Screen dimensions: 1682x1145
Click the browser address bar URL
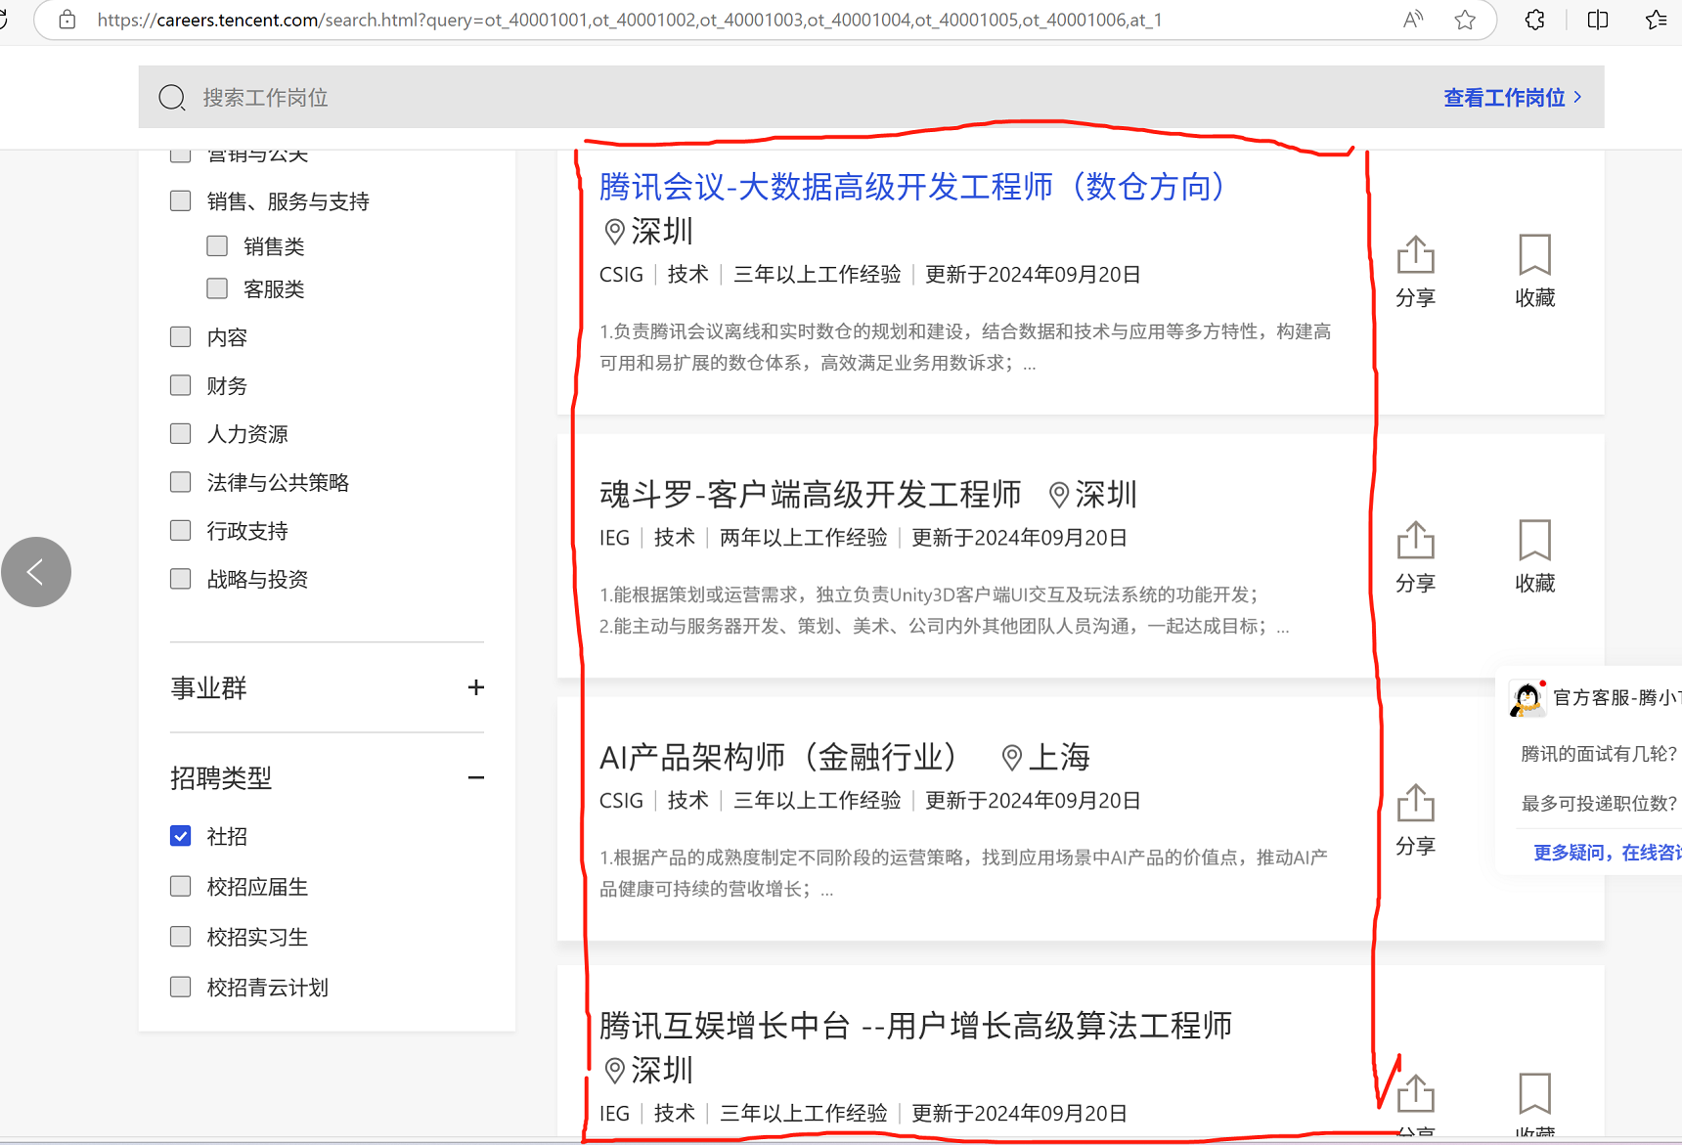[630, 20]
